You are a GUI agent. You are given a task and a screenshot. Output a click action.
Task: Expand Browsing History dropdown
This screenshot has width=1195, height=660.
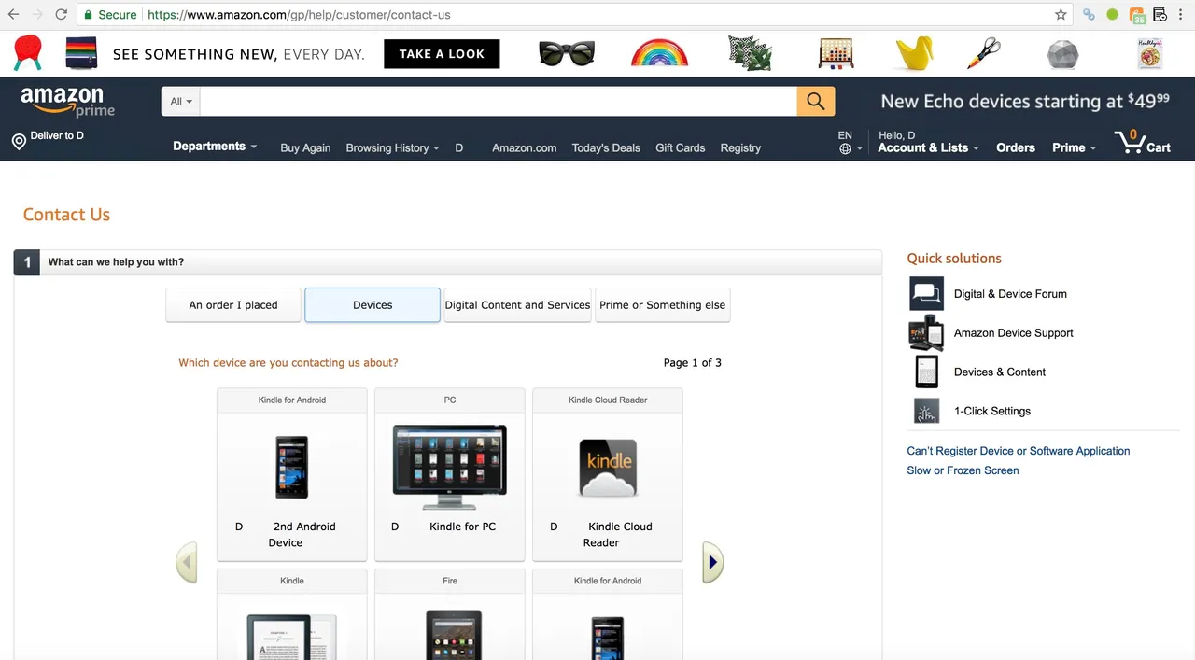coord(392,148)
